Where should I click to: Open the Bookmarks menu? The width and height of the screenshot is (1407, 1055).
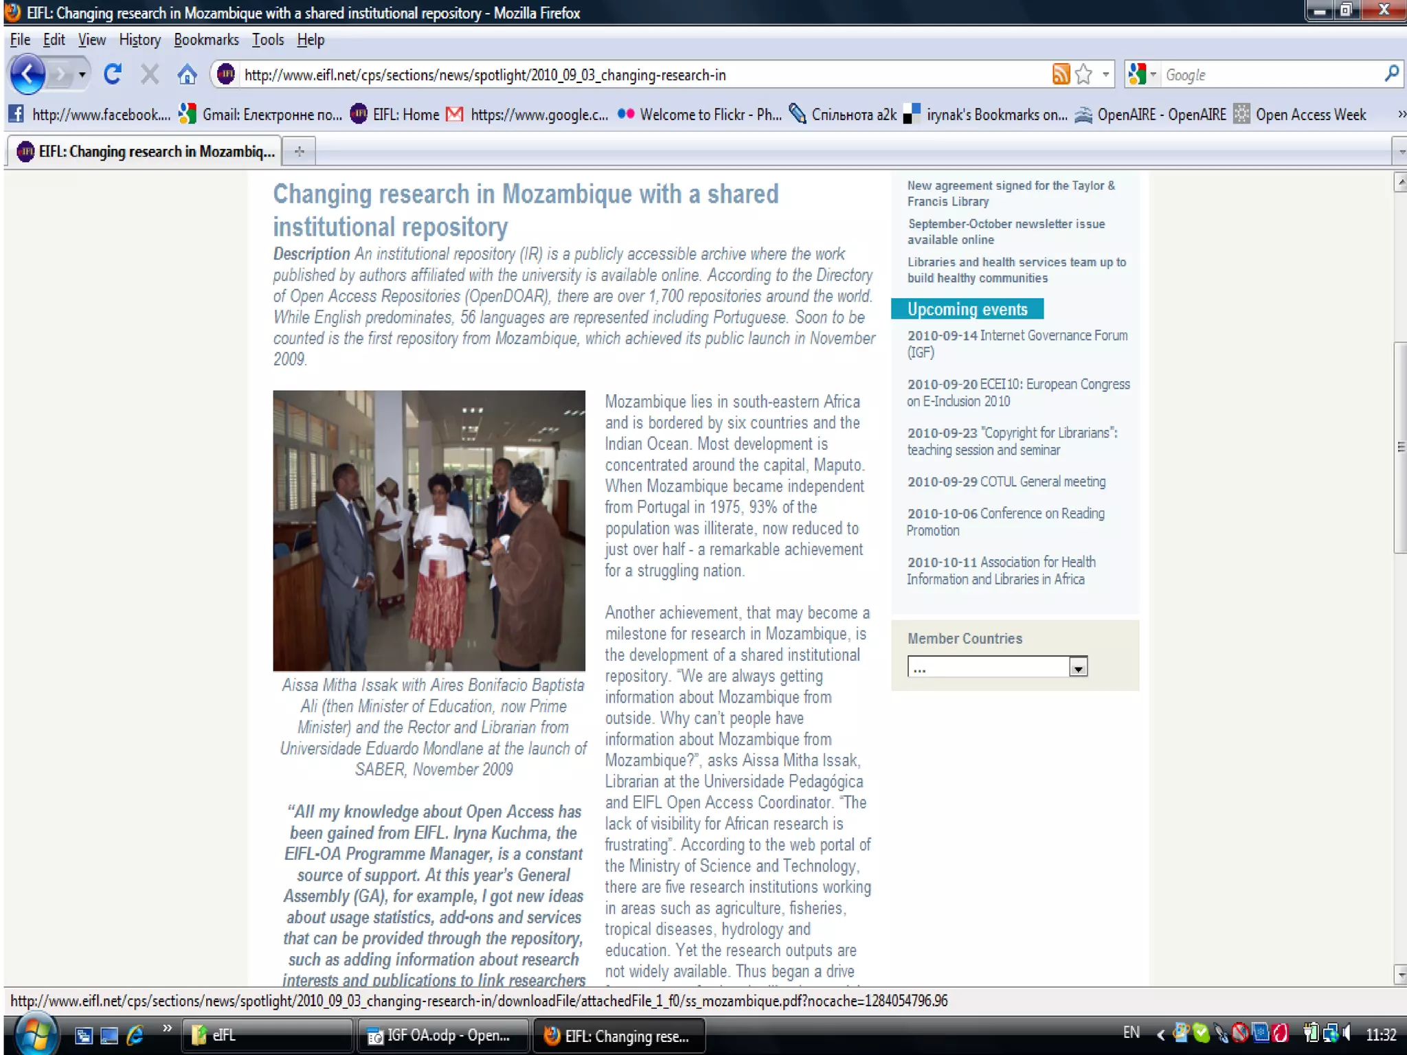pyautogui.click(x=206, y=40)
